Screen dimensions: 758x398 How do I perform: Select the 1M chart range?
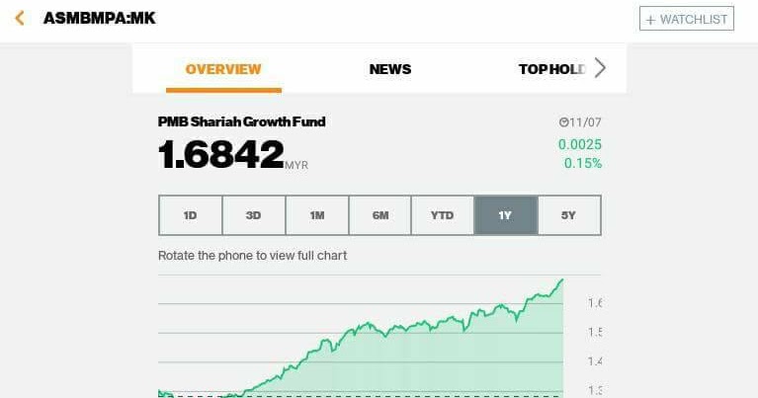coord(317,215)
